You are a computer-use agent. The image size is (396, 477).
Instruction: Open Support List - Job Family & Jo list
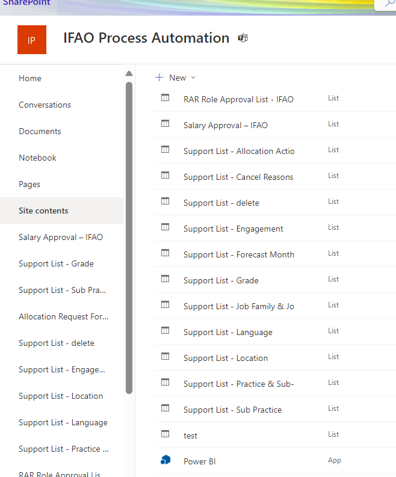(x=239, y=306)
